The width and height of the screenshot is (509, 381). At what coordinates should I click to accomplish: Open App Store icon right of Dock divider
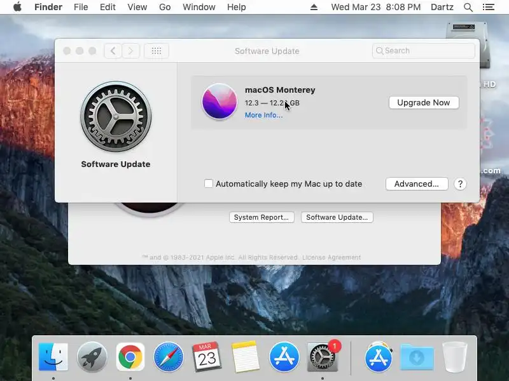point(379,358)
